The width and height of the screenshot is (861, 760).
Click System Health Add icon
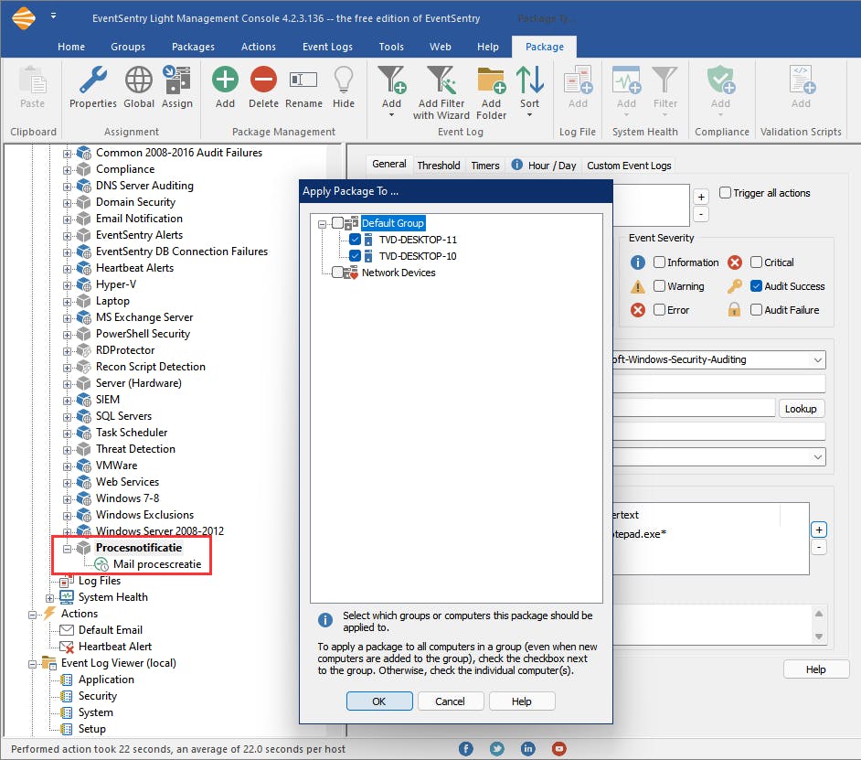[626, 80]
